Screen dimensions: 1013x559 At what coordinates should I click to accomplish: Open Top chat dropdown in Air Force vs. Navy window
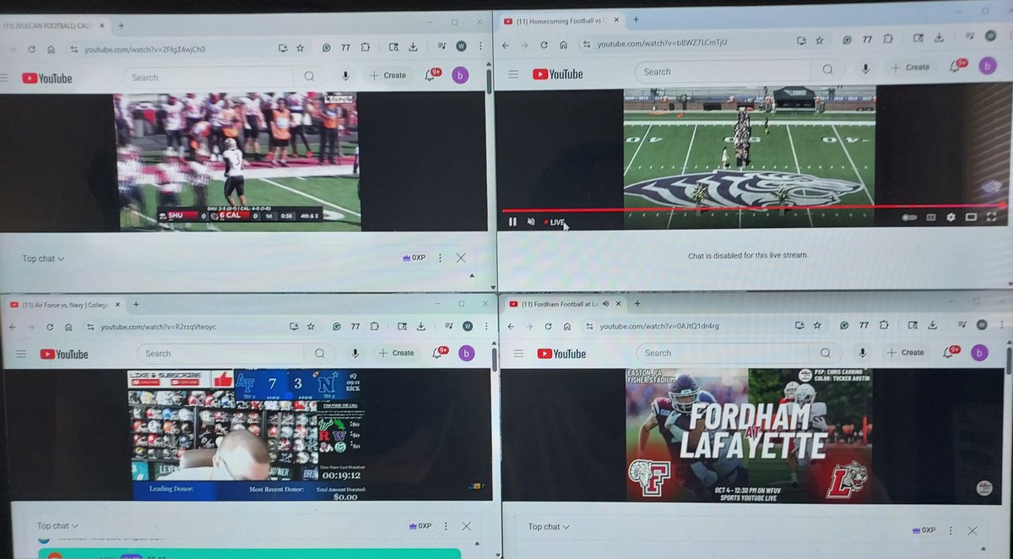click(x=57, y=525)
